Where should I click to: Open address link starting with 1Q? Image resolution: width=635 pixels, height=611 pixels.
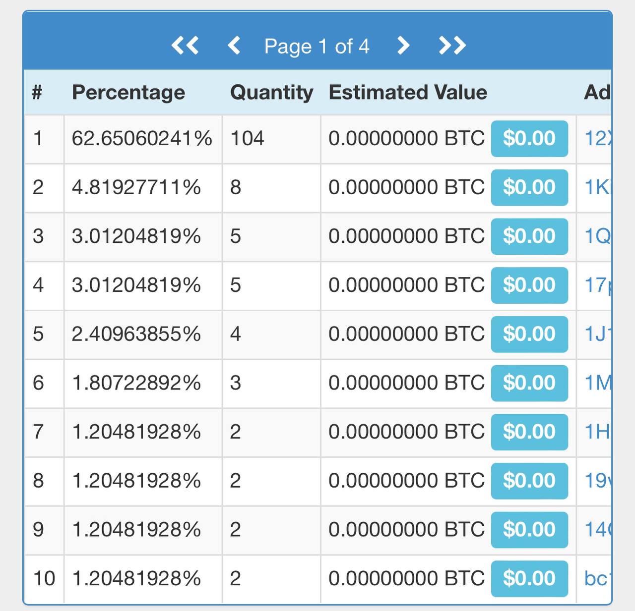point(598,236)
